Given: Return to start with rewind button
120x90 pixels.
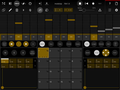Looking at the screenshot, I should coord(86,3).
